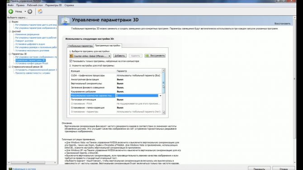This screenshot has height=170, width=303.
Task: Select the Сглаживание - гамма-коррекция row
Action: 116,108
